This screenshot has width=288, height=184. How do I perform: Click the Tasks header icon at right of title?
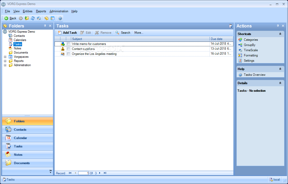point(231,26)
